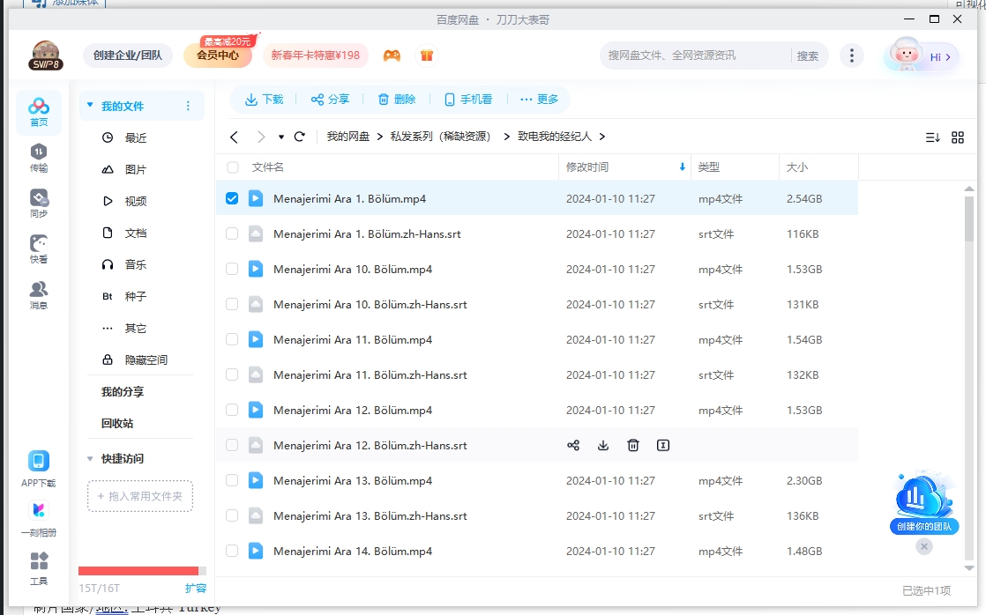This screenshot has width=986, height=615.
Task: Download the hovered Bölüm 12 subtitle file
Action: 603,445
